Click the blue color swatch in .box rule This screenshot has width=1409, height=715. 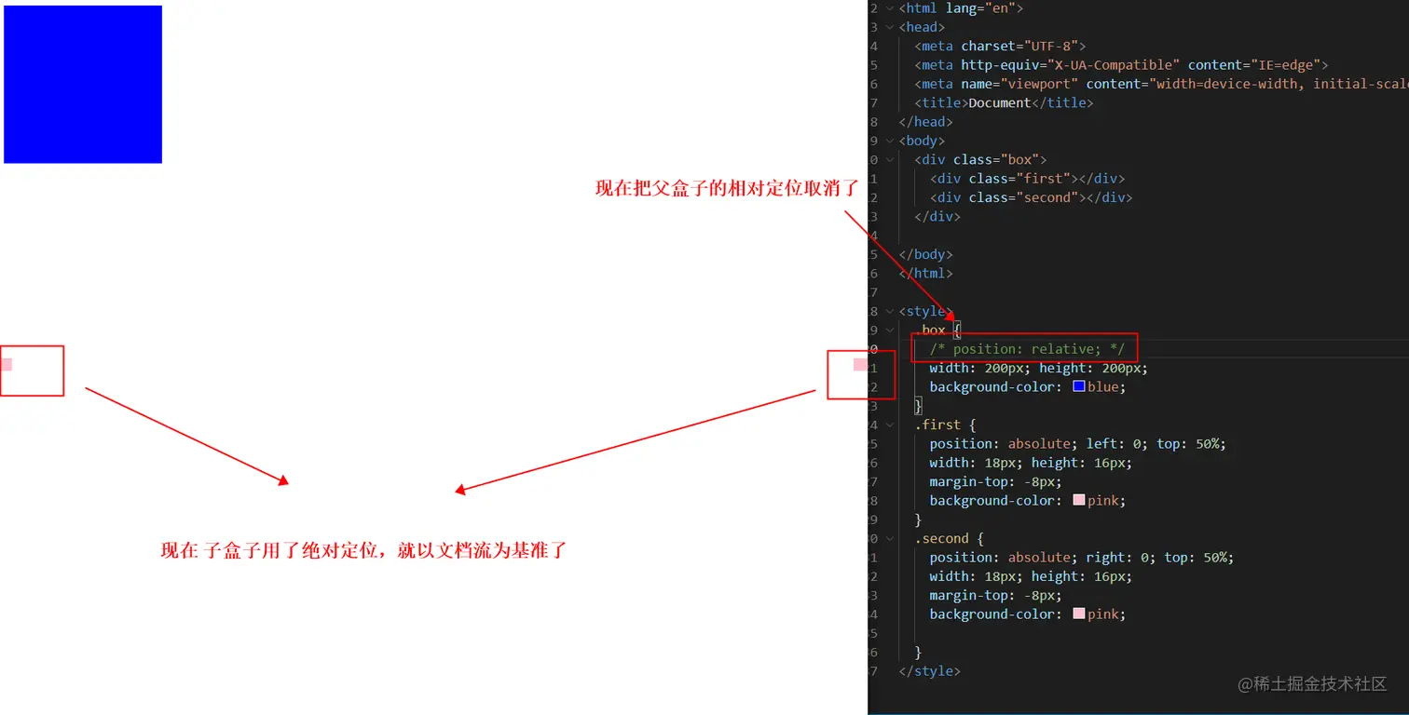click(1079, 386)
